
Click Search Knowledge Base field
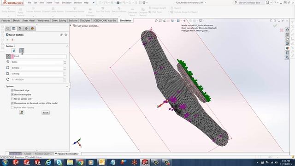click(x=250, y=3)
